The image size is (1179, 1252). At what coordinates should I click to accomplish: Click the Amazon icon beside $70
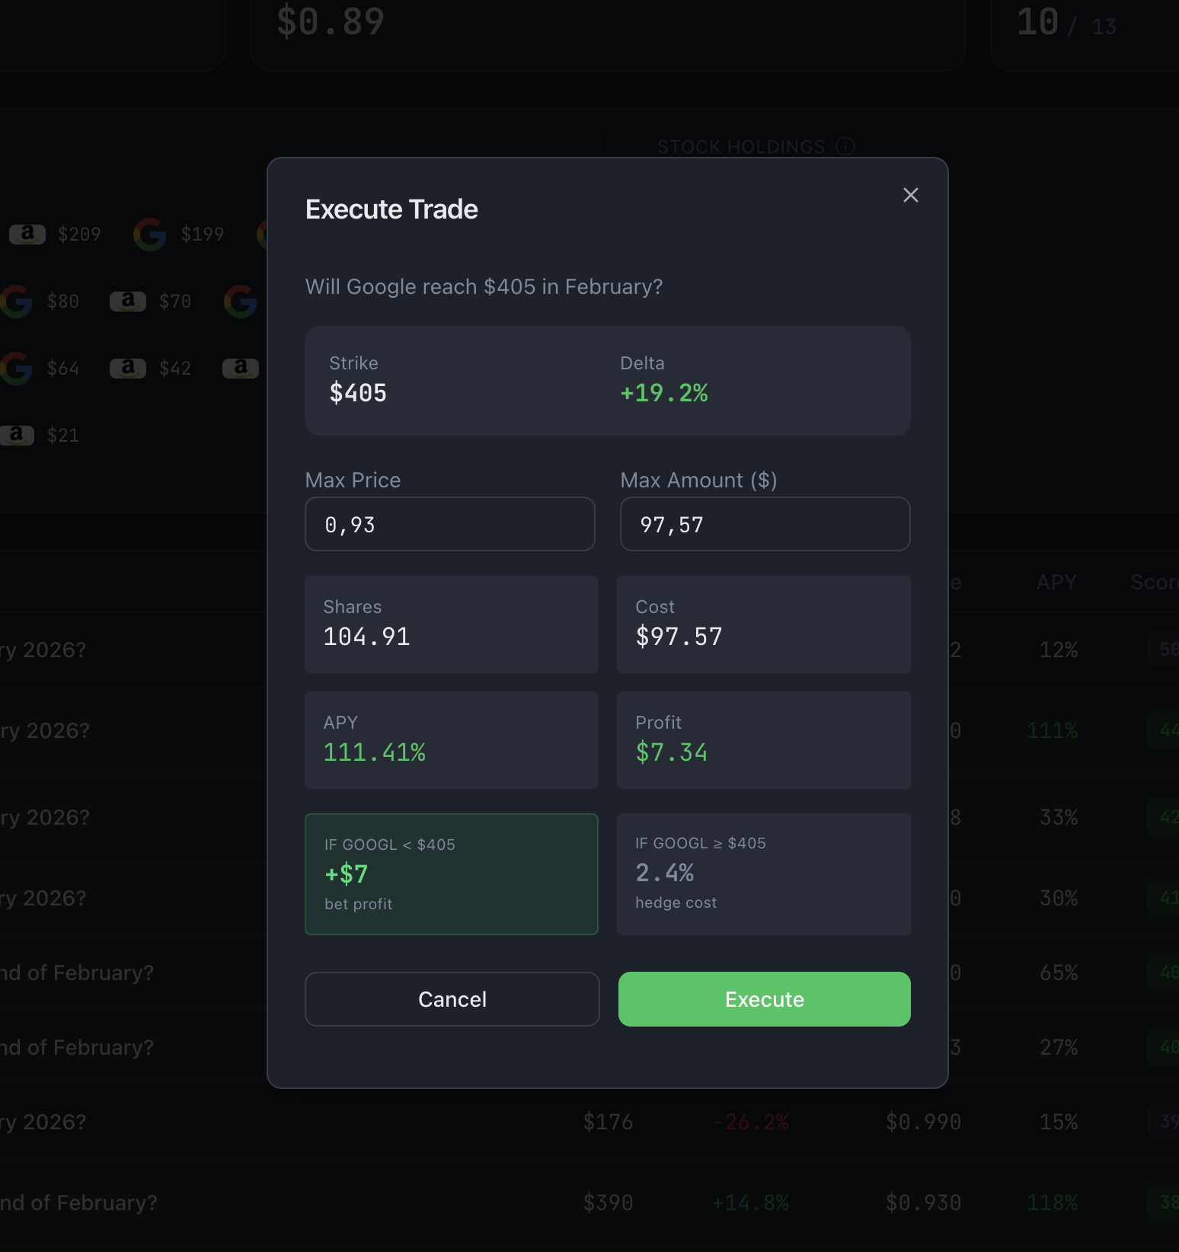[x=128, y=301]
